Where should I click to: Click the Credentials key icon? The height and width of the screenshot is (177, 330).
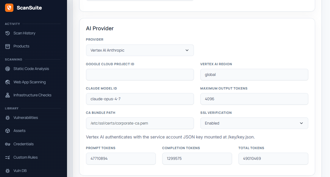coord(7,144)
